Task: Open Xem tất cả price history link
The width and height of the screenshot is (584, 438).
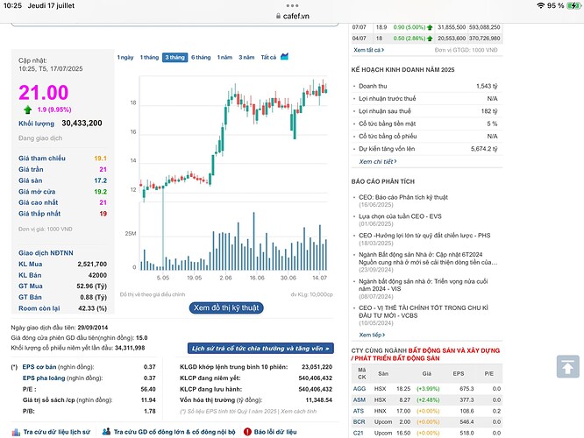Action: (x=368, y=50)
